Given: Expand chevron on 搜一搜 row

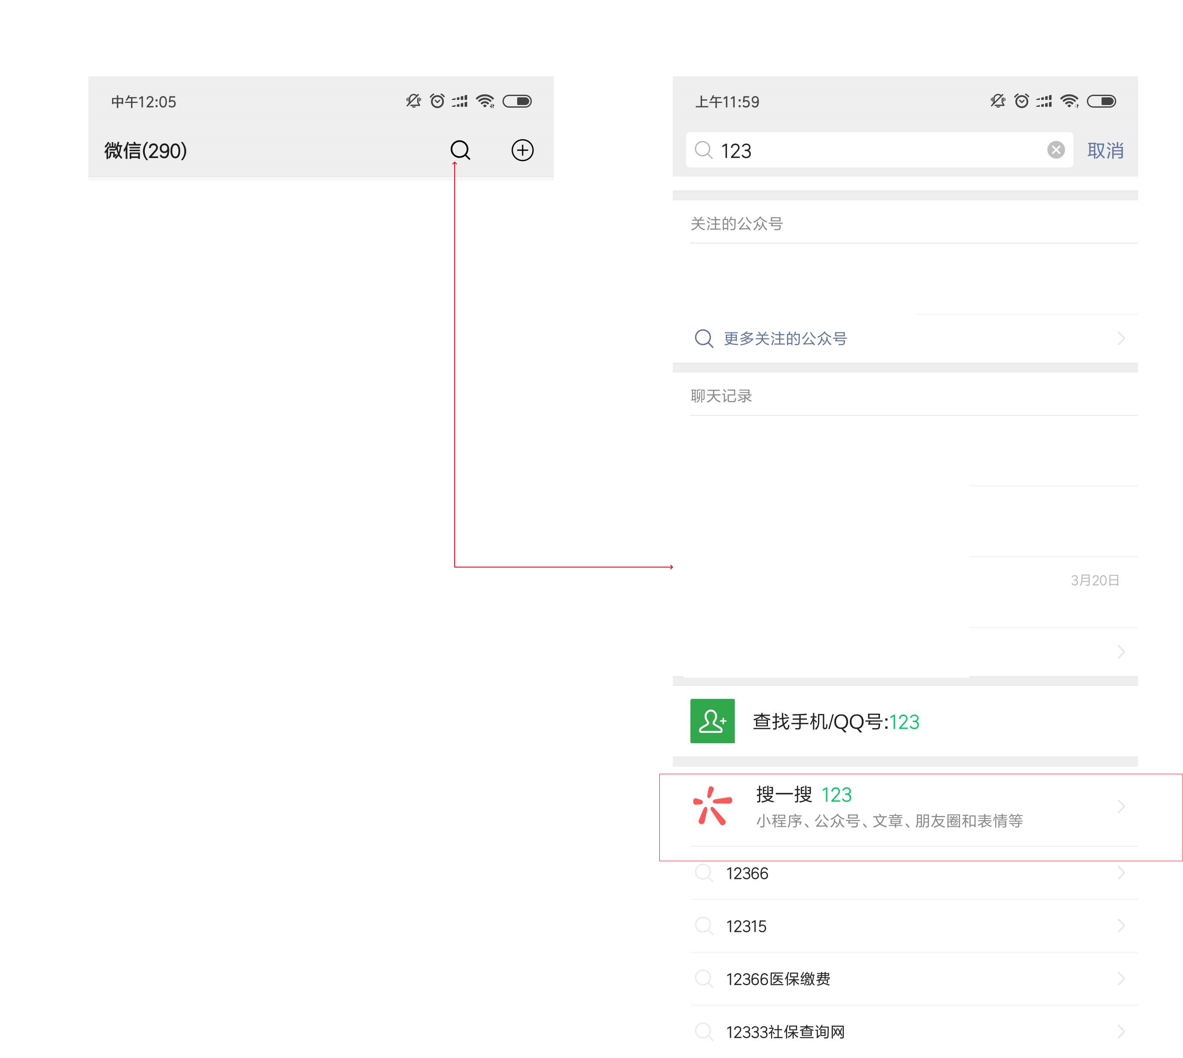Looking at the screenshot, I should click(x=1121, y=806).
